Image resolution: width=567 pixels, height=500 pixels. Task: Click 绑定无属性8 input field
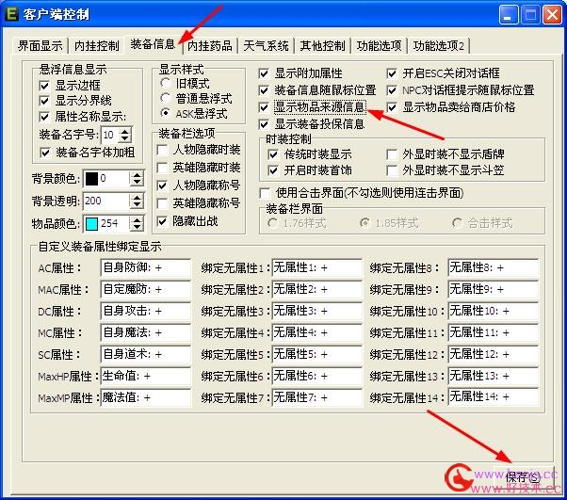494,268
